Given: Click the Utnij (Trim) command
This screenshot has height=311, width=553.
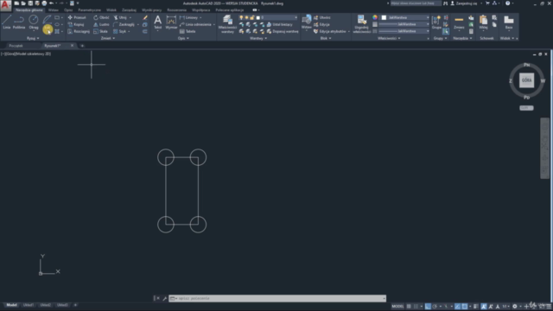Looking at the screenshot, I should click(x=120, y=17).
